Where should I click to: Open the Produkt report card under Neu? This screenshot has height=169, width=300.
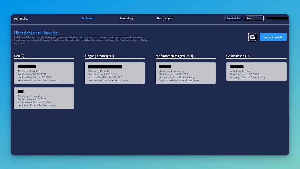[44, 73]
